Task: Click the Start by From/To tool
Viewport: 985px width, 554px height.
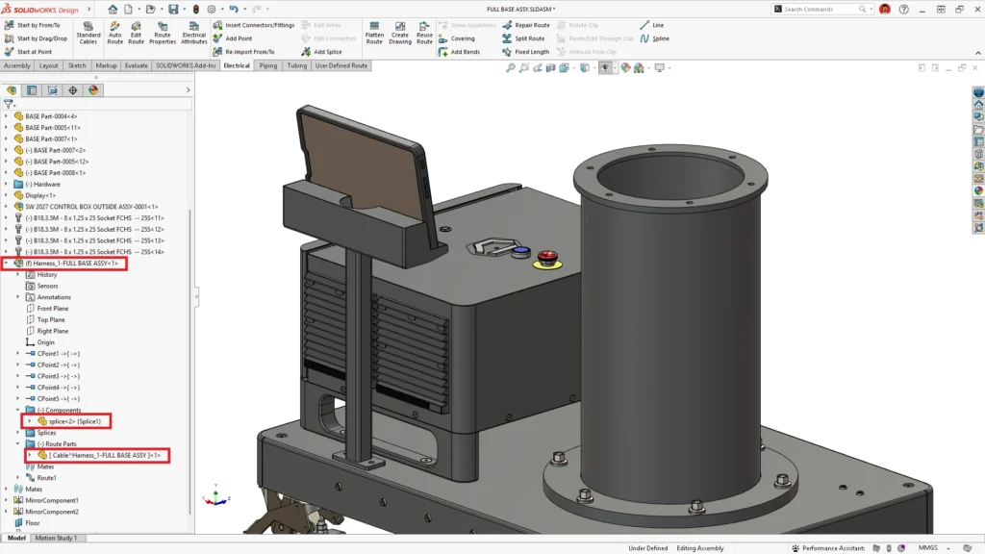Action: coord(32,25)
